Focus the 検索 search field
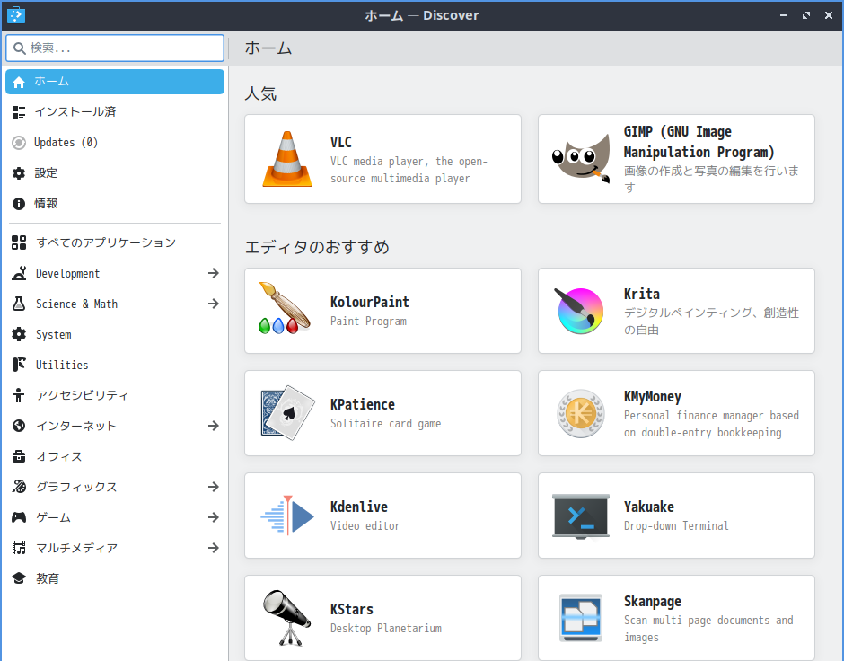Screen dimensions: 844x661 click(x=115, y=48)
